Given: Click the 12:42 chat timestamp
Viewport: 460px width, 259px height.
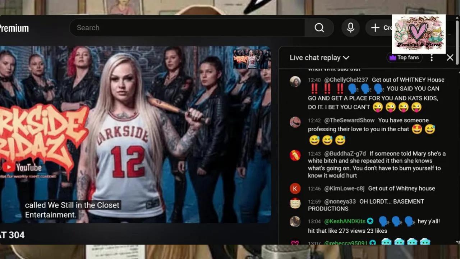Looking at the screenshot, I should click(314, 121).
